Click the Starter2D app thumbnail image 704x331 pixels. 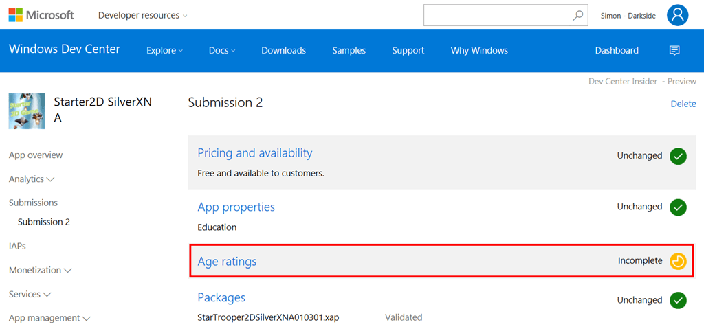tap(27, 111)
